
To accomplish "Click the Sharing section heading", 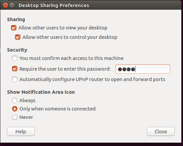I will 16,19.
